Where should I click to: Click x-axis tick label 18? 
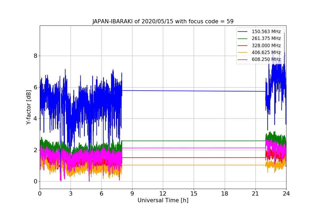point(224,193)
